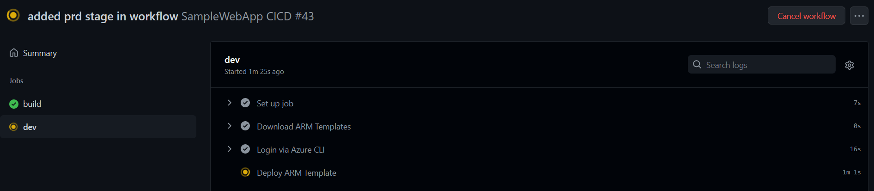874x191 pixels.
Task: Open the Summary page
Action: 40,53
